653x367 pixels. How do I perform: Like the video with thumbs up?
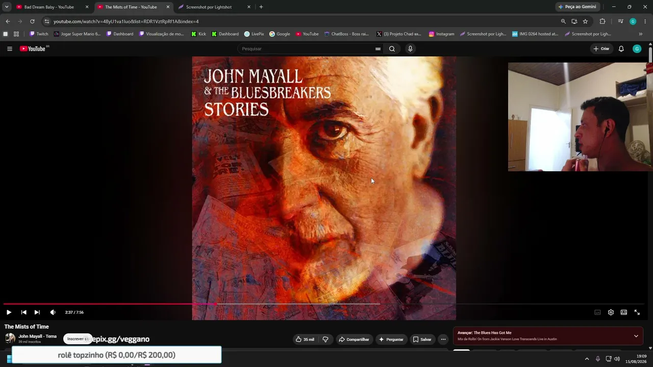[305, 339]
